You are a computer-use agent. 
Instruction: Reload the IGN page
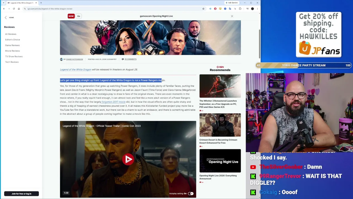click(x=14, y=9)
